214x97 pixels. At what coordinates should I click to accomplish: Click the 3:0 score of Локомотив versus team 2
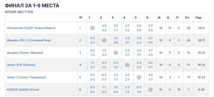[104, 26]
